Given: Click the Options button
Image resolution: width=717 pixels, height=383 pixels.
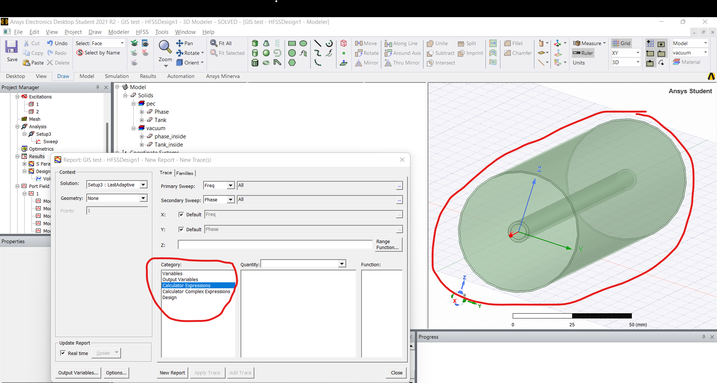Looking at the screenshot, I should [116, 373].
